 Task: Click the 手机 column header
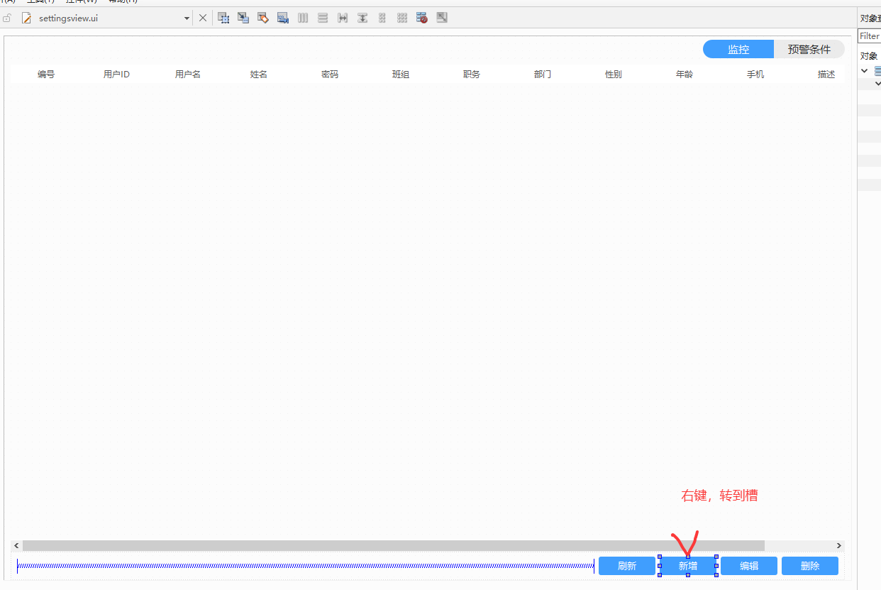click(755, 74)
